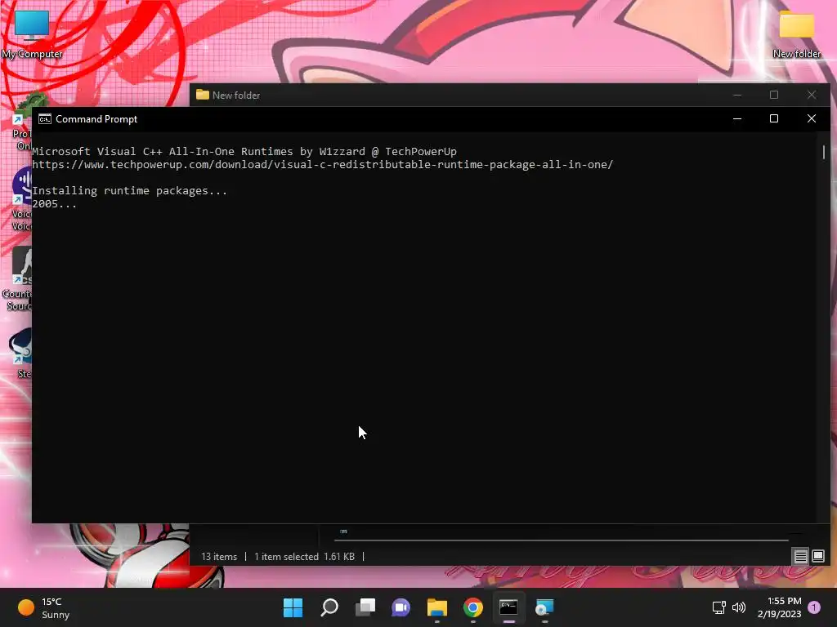The width and height of the screenshot is (837, 627).
Task: Maximize the Command Prompt window
Action: (774, 119)
